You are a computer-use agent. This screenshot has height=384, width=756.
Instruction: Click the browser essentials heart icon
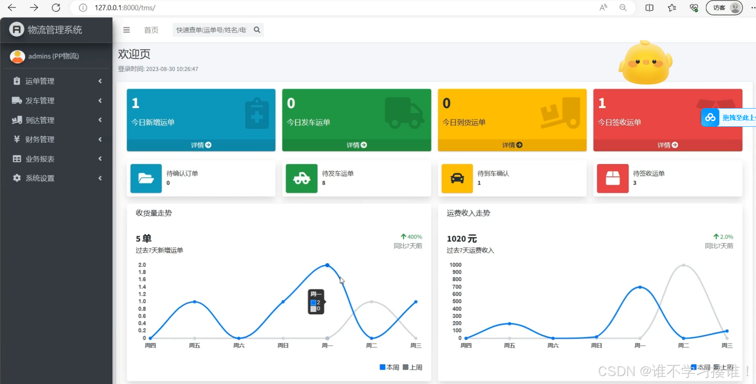coord(694,8)
